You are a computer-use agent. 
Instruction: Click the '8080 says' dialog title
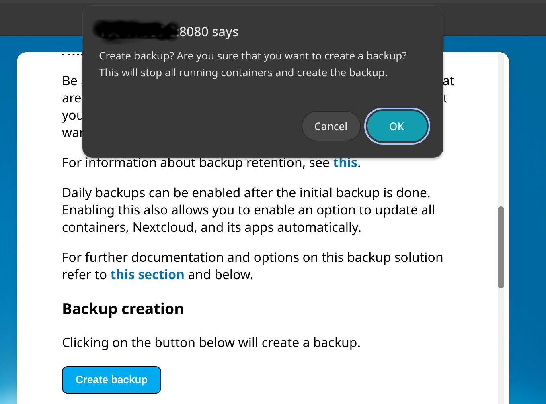(208, 32)
